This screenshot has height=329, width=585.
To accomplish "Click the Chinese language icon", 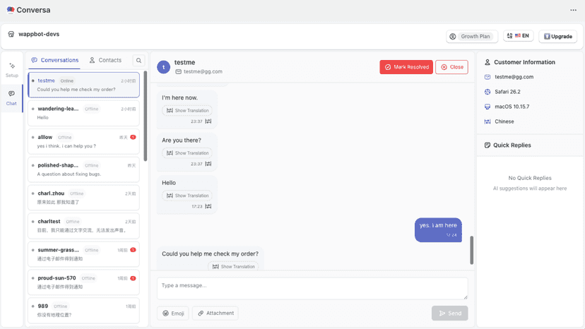I will (x=487, y=121).
